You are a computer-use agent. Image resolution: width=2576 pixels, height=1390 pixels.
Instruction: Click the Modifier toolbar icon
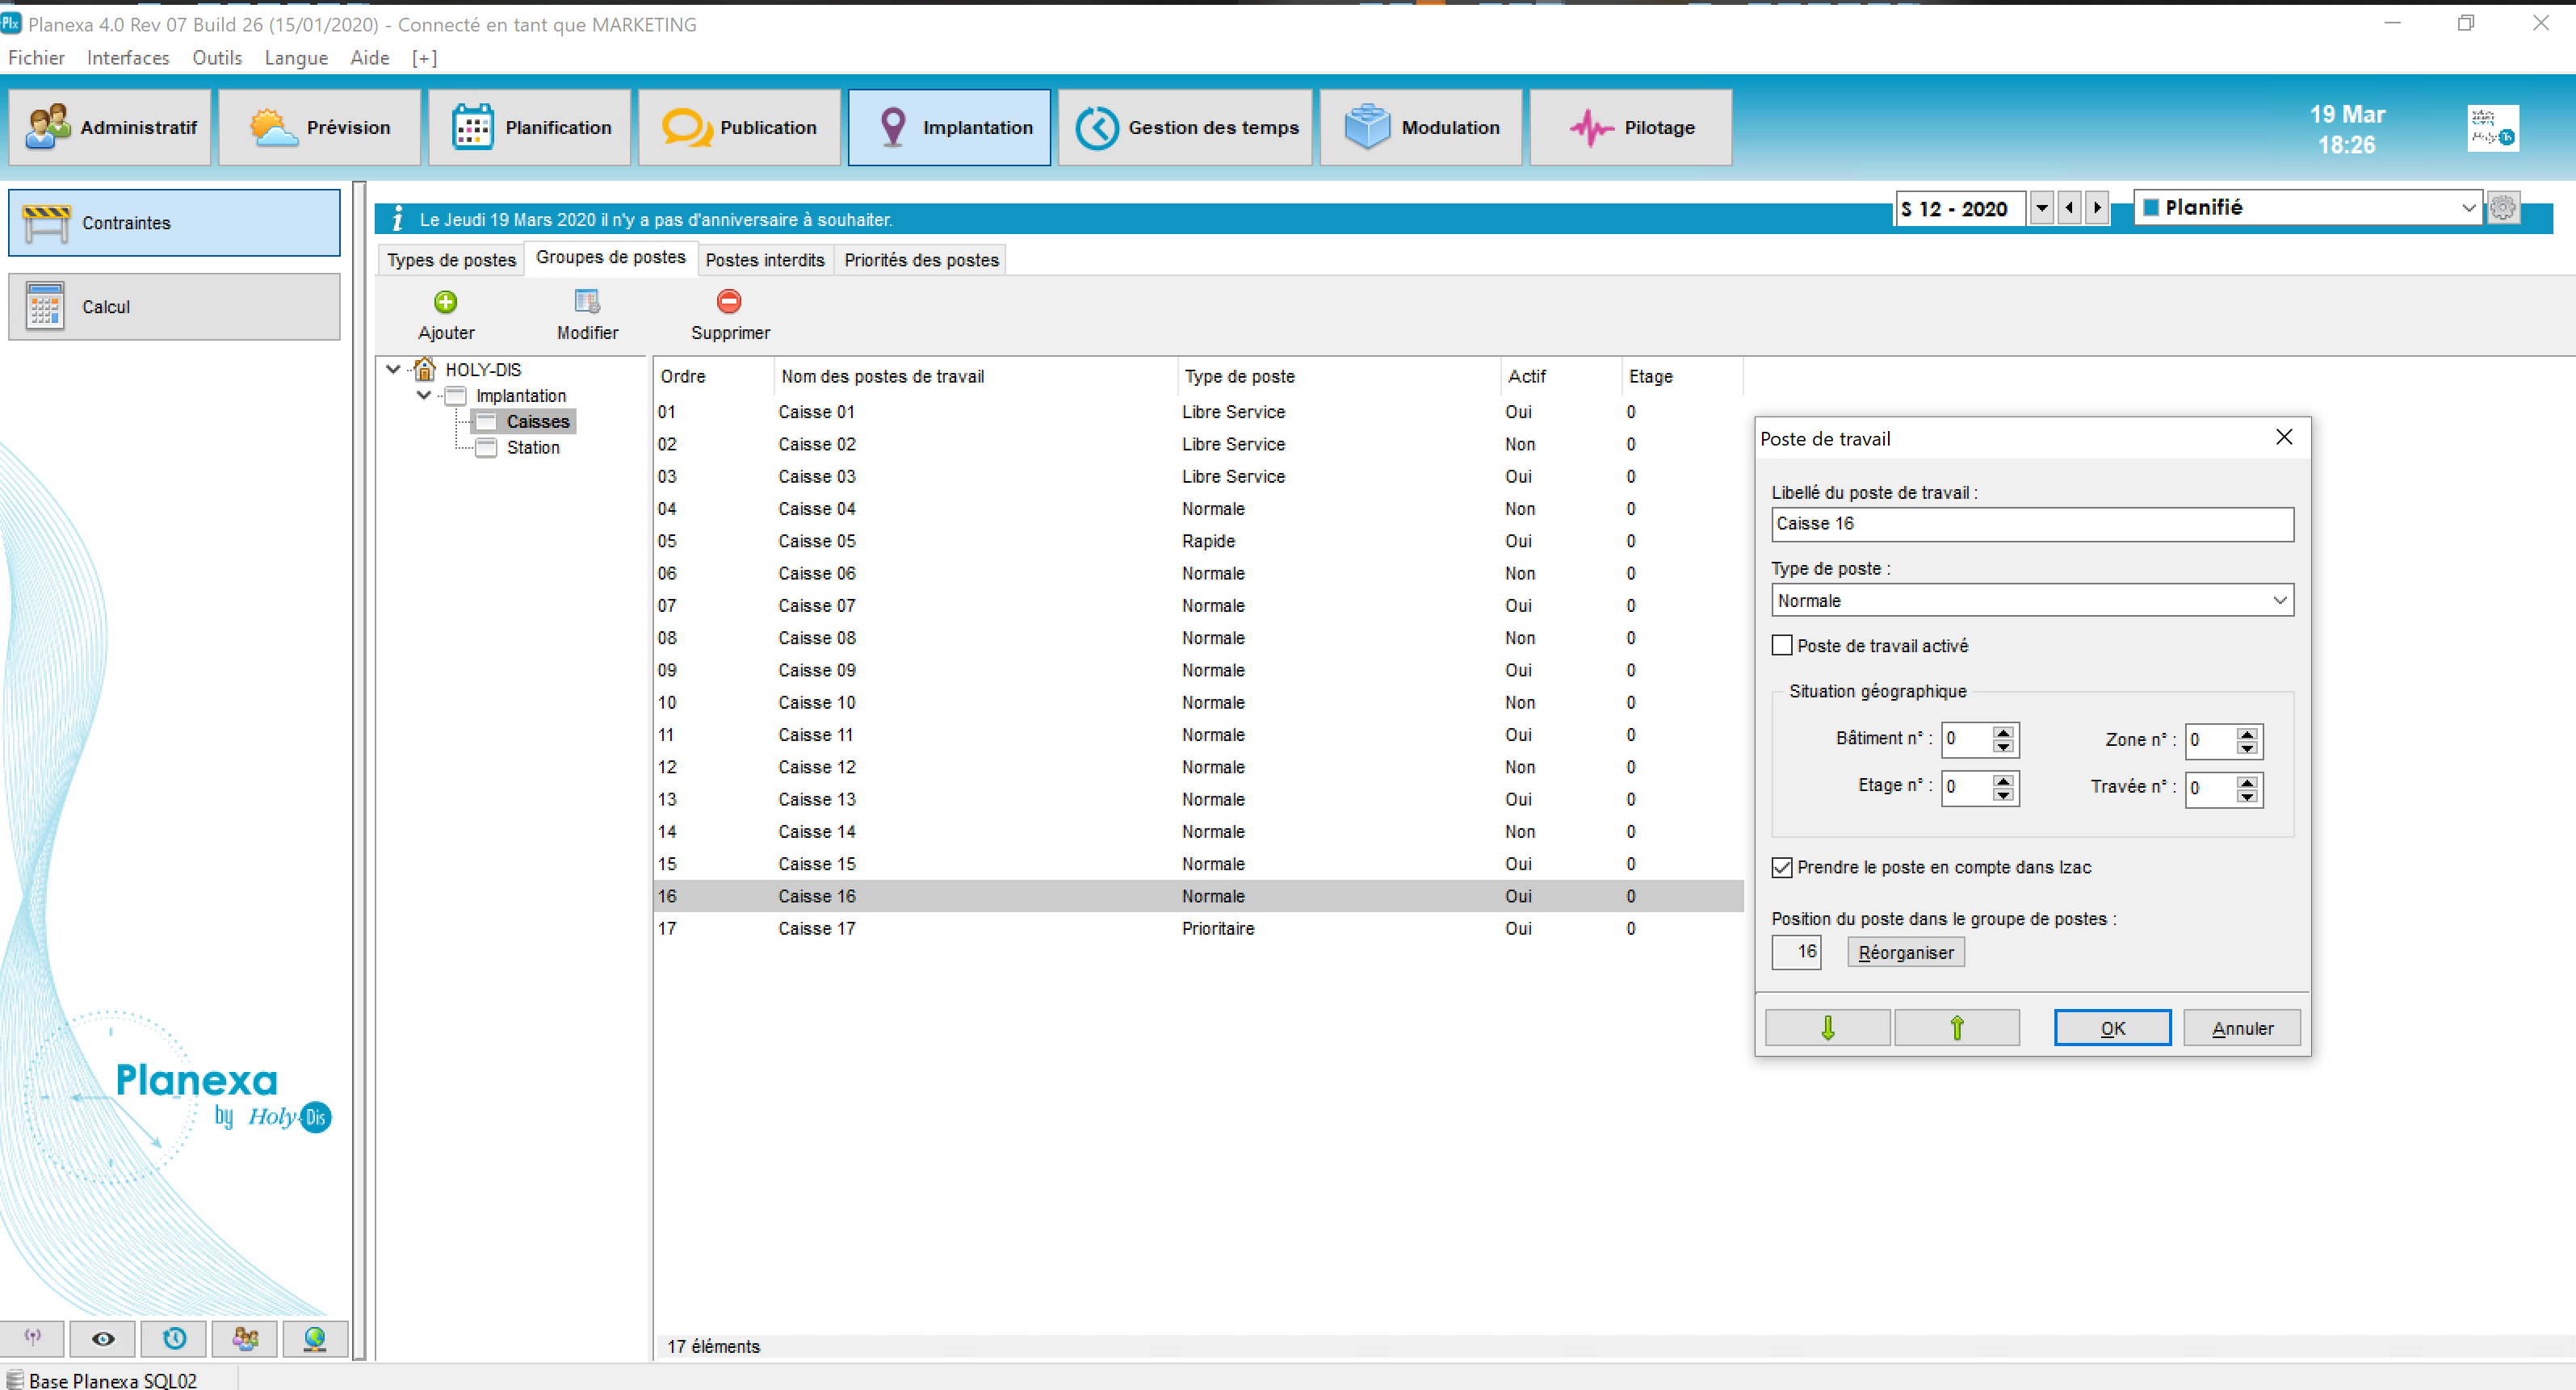tap(587, 302)
